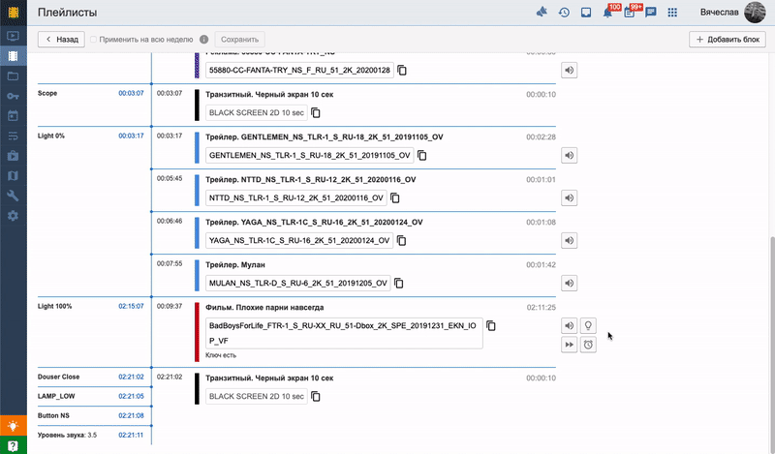Open the wrench tools icon in sidebar

click(14, 197)
